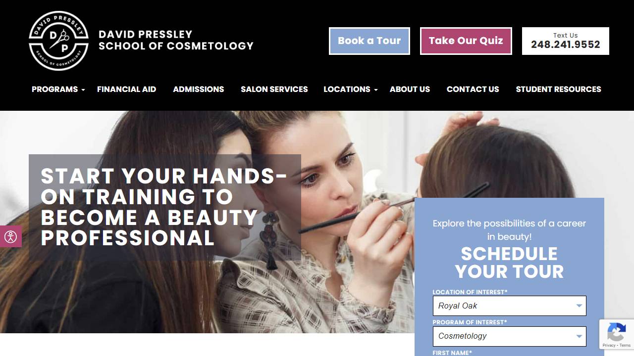Click the Book a Tour button
634x356 pixels.
point(370,41)
